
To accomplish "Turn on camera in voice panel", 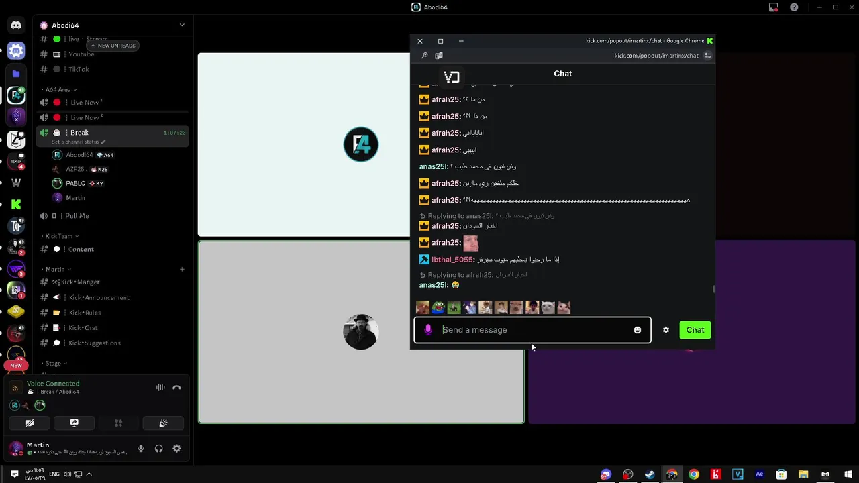I will (x=30, y=423).
